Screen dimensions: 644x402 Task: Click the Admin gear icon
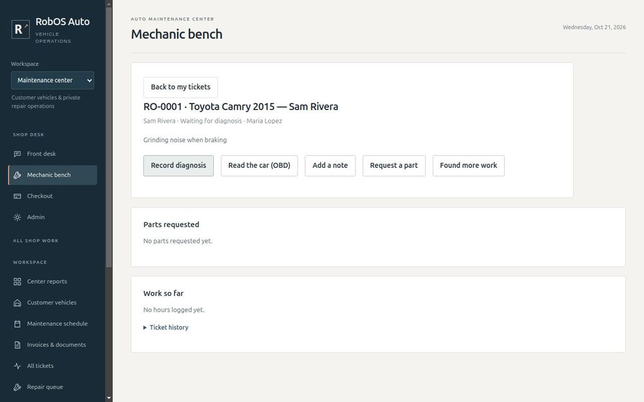pos(17,217)
